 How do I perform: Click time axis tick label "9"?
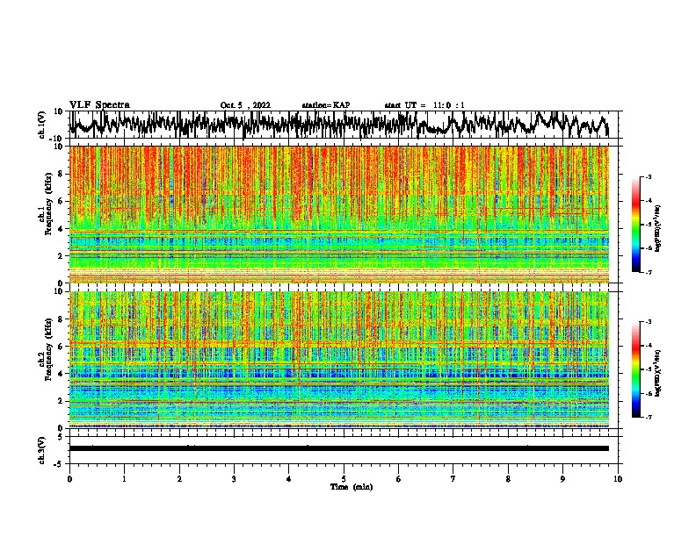(562, 479)
